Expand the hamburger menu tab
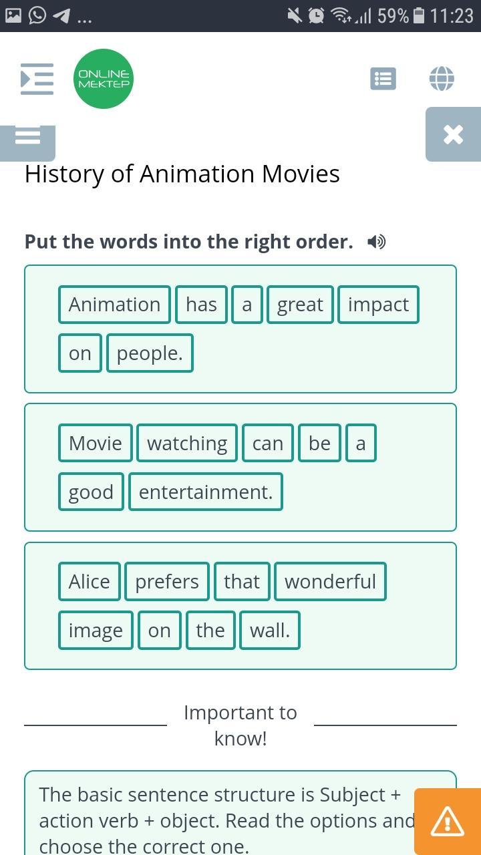481x855 pixels. tap(27, 137)
